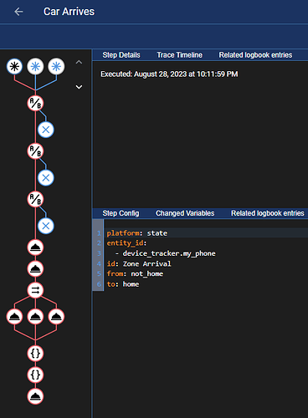
Task: Open lower Related logbook entries tab
Action: pos(268,213)
